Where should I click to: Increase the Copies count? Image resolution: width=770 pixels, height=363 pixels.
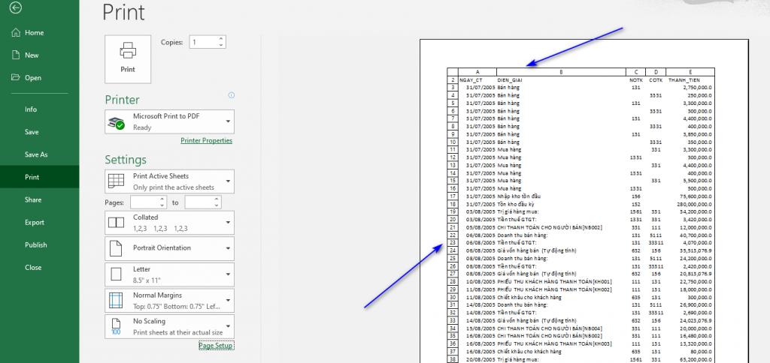(x=221, y=39)
